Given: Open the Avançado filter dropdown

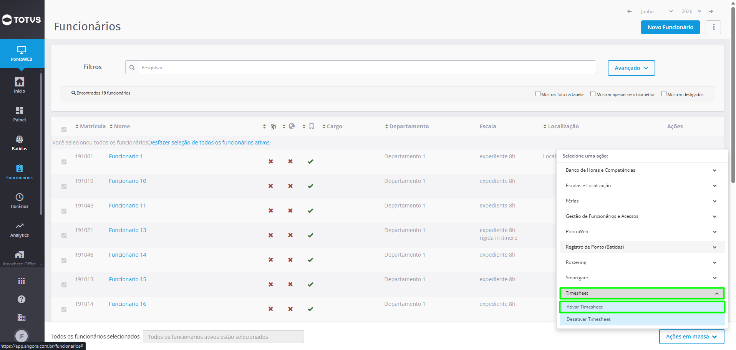Looking at the screenshot, I should 631,68.
